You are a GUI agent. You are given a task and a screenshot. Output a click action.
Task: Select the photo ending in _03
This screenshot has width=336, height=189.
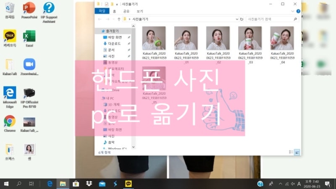(x=250, y=38)
